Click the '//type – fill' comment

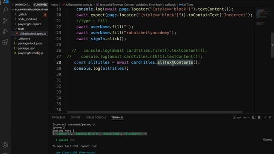[92, 21]
